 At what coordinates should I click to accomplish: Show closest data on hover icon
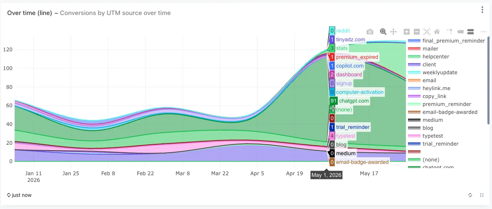460,31
